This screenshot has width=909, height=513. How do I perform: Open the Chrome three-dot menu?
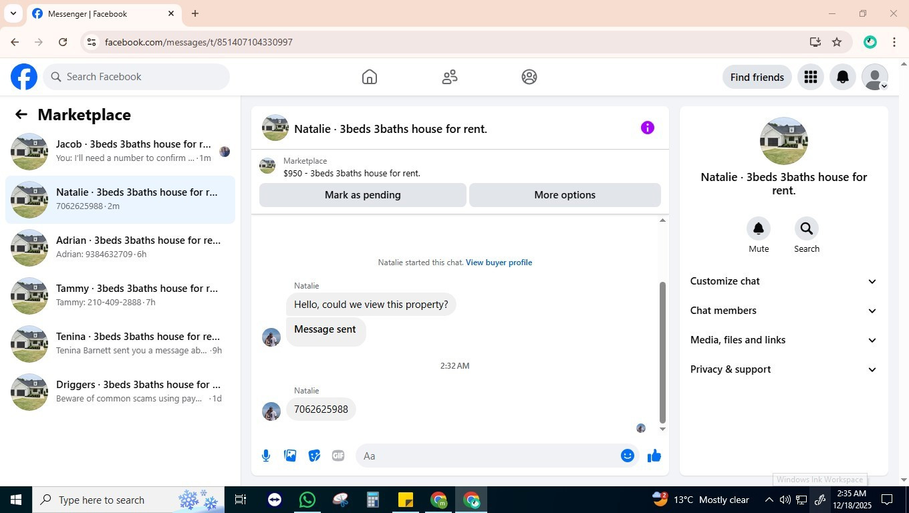pyautogui.click(x=894, y=42)
